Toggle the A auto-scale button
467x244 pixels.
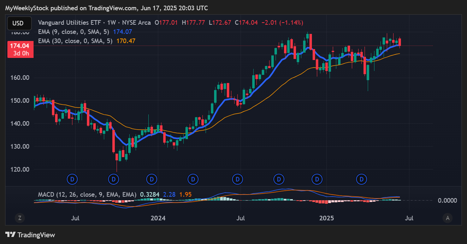coord(448,218)
